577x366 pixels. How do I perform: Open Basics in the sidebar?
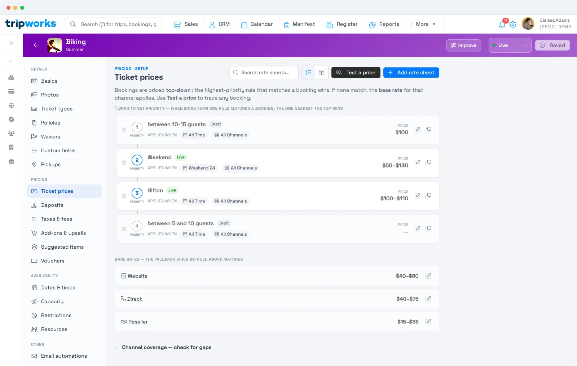click(x=64, y=81)
